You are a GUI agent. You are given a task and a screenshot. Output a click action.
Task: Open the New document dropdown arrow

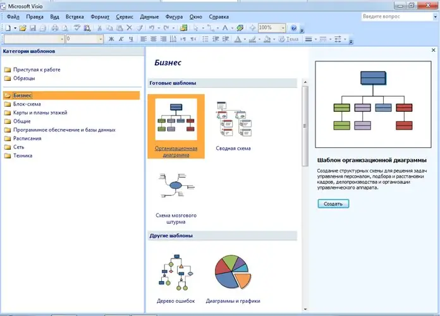coord(15,28)
